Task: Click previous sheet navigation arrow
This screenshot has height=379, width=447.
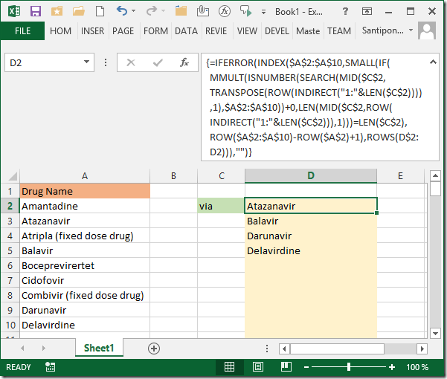Action: coord(22,348)
